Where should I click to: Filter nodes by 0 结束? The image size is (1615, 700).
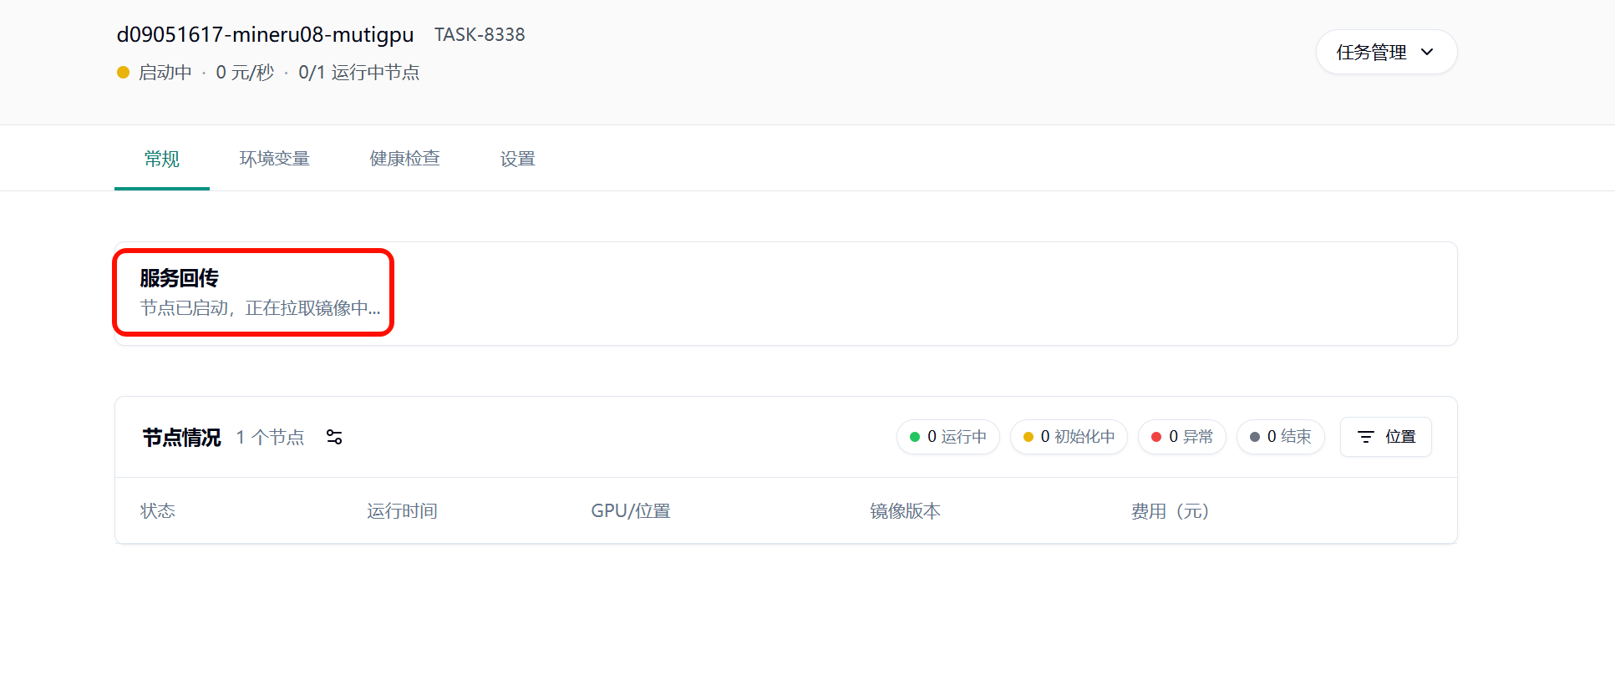[x=1280, y=437]
